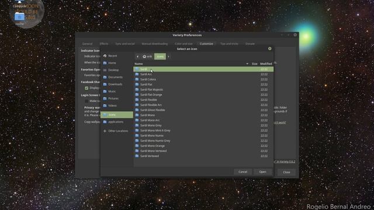Viewport: 374px width, 210px height.
Task: Switch to the General tab in Variety Preferences
Action: [87, 44]
